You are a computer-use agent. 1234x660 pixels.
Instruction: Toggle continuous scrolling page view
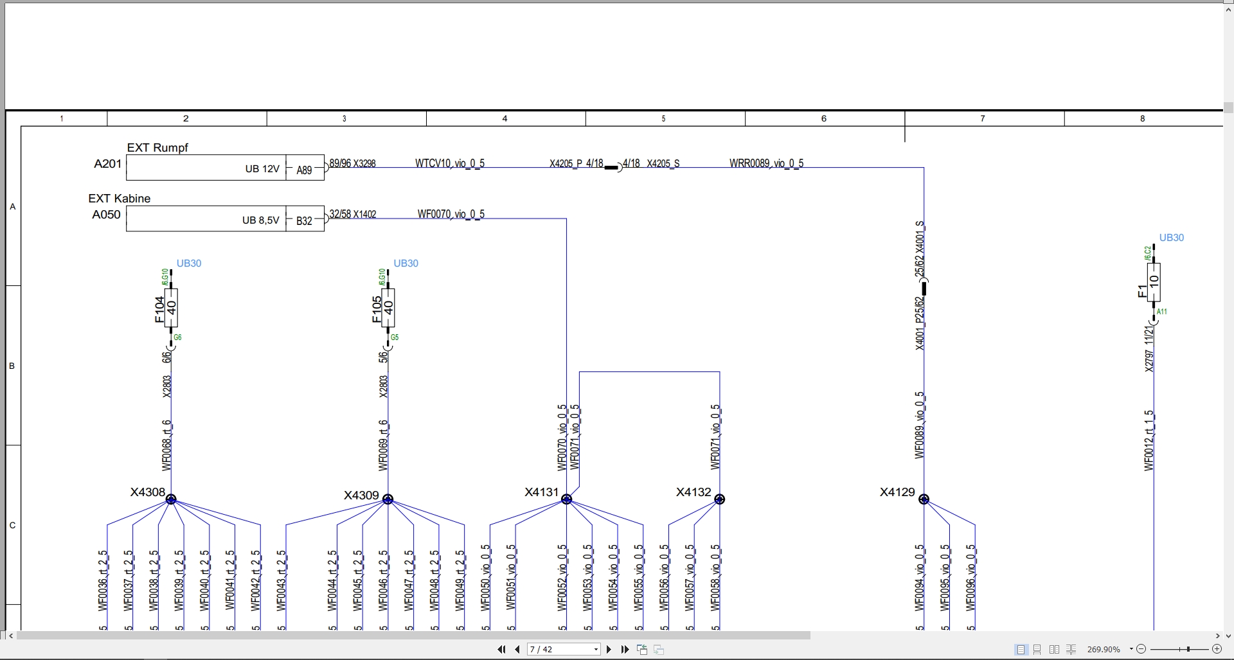[1037, 650]
